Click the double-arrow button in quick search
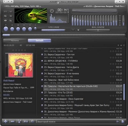 point(117,122)
